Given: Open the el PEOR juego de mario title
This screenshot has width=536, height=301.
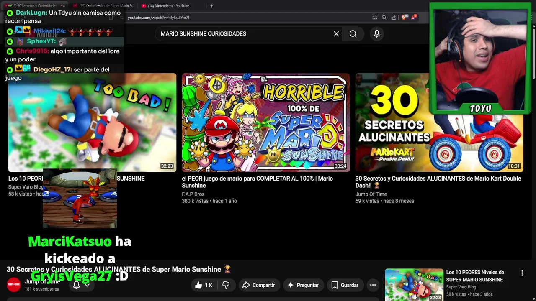Looking at the screenshot, I should [x=257, y=182].
